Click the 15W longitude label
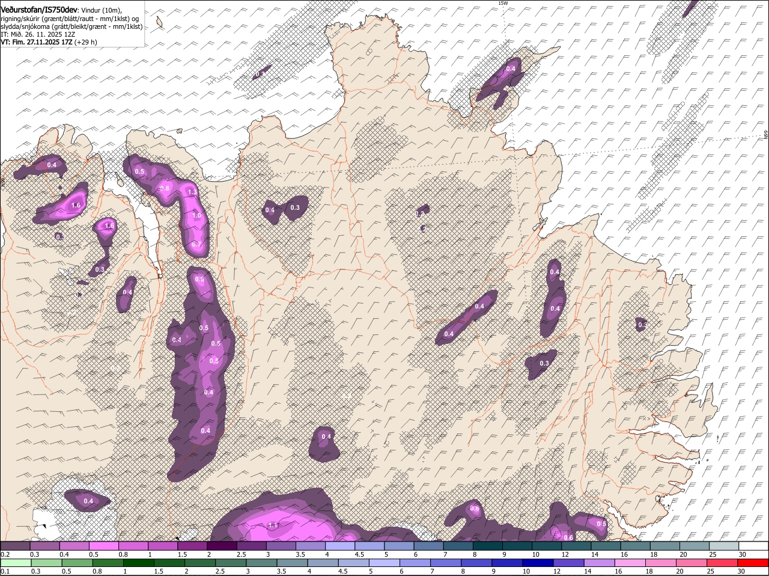The height and width of the screenshot is (576, 769). click(503, 3)
